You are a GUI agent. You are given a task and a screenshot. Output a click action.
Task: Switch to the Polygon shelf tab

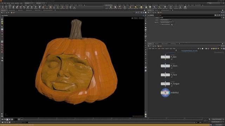[14, 5]
